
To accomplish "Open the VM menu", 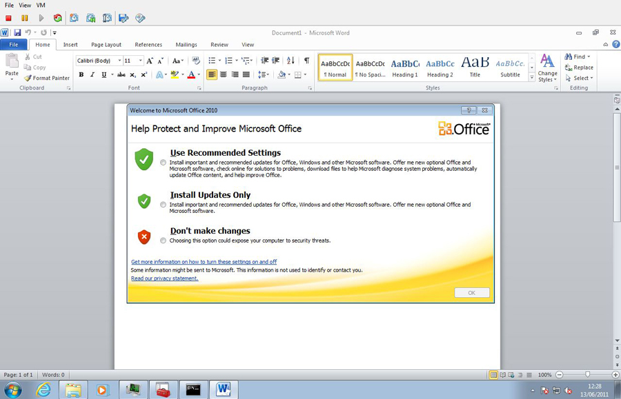I will tap(41, 5).
